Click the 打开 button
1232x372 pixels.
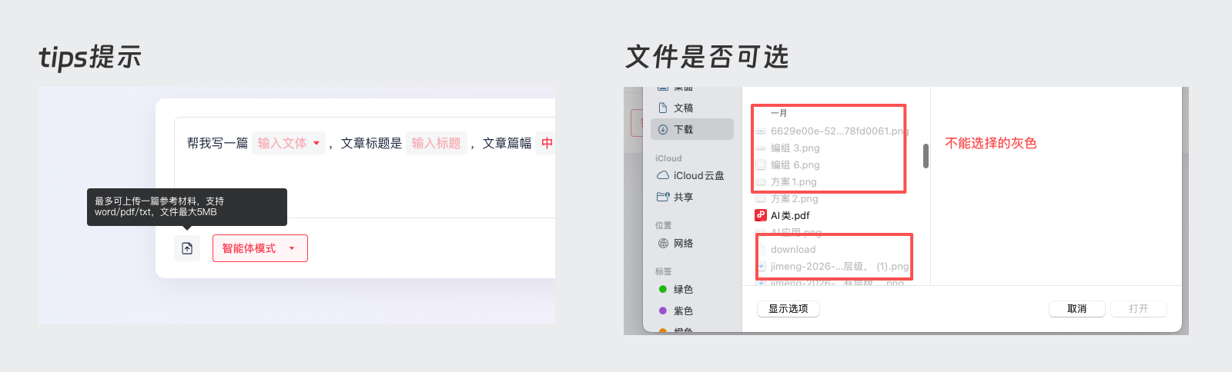[x=1139, y=308]
